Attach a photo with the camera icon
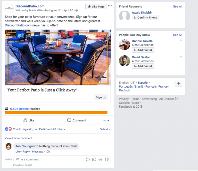This screenshot has height=171, width=198. point(94,159)
